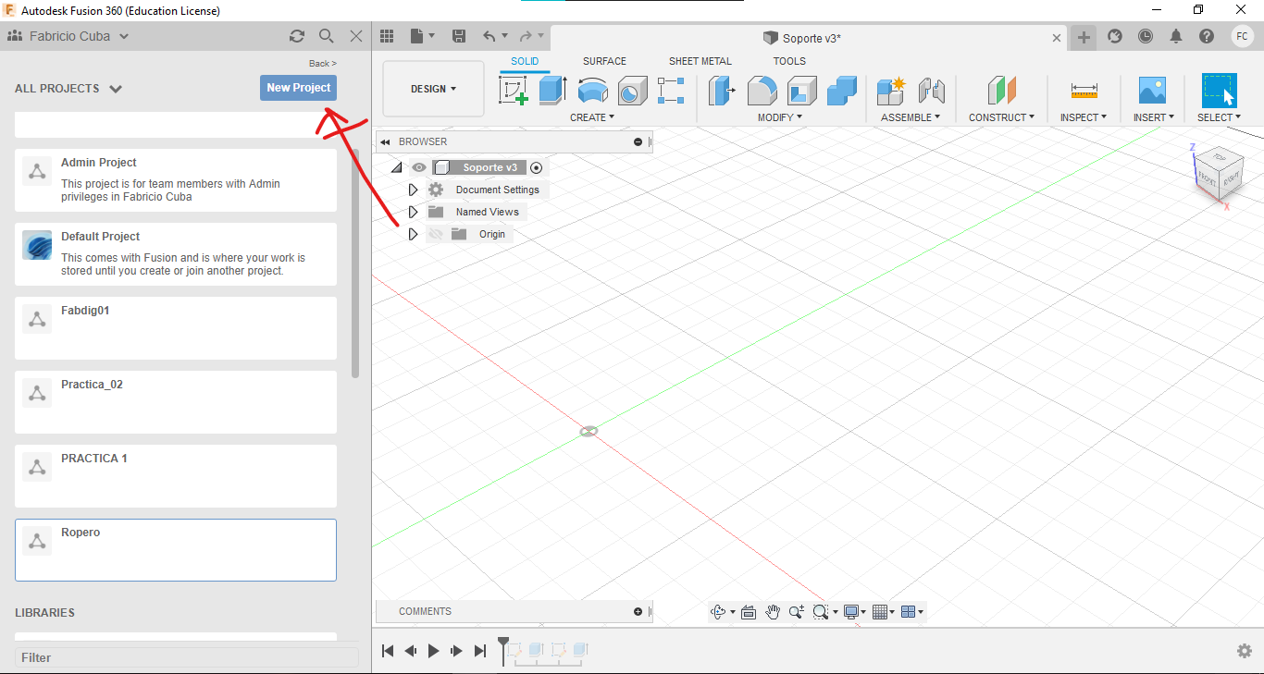Choose the Offset Plane tool
The height and width of the screenshot is (674, 1264).
1002,91
